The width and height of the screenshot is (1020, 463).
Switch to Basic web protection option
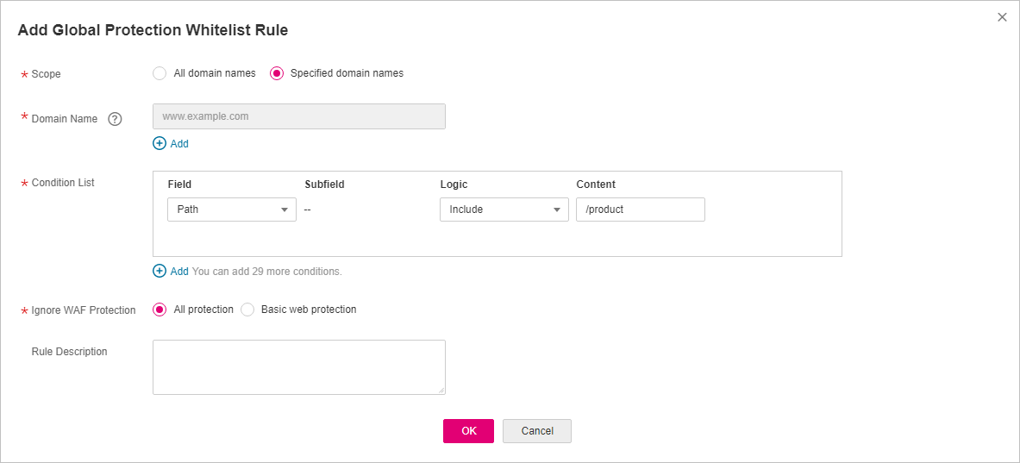247,310
